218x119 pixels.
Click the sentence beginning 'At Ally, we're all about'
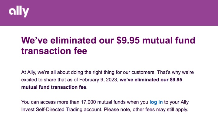(88, 72)
